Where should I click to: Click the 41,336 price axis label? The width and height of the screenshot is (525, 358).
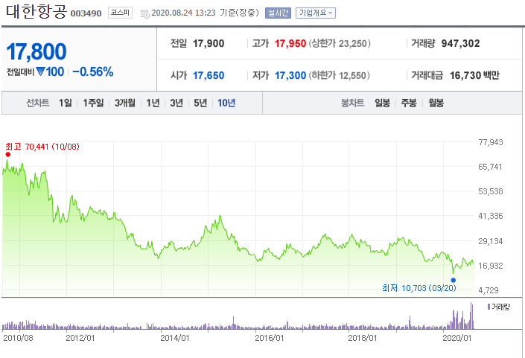coord(491,216)
